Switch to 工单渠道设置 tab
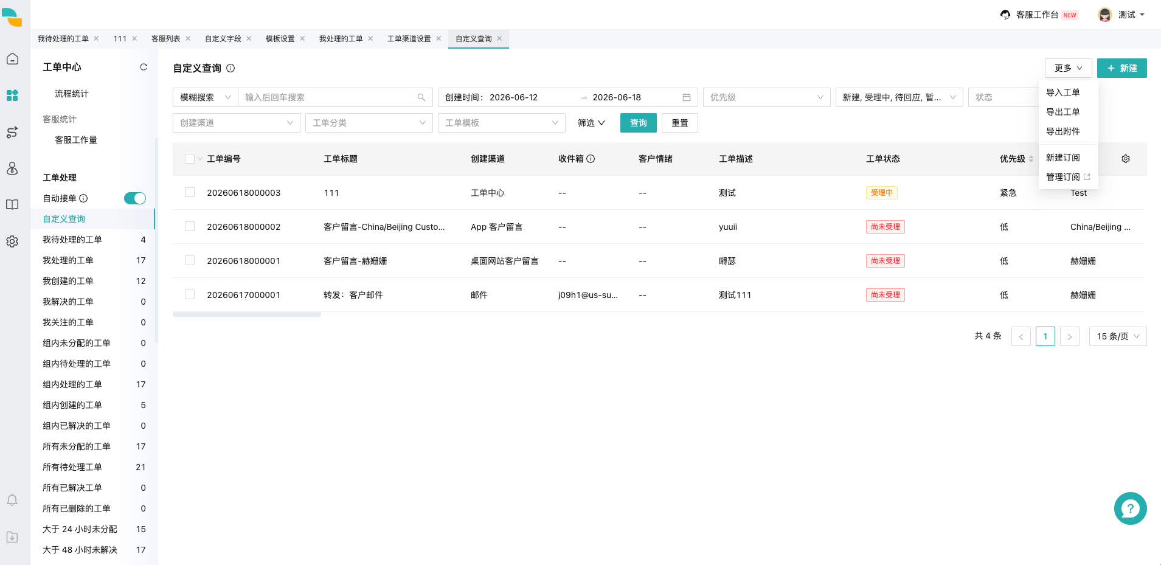The width and height of the screenshot is (1161, 565). click(409, 38)
